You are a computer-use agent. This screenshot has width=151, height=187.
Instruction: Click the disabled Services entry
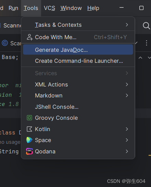coord(78,73)
